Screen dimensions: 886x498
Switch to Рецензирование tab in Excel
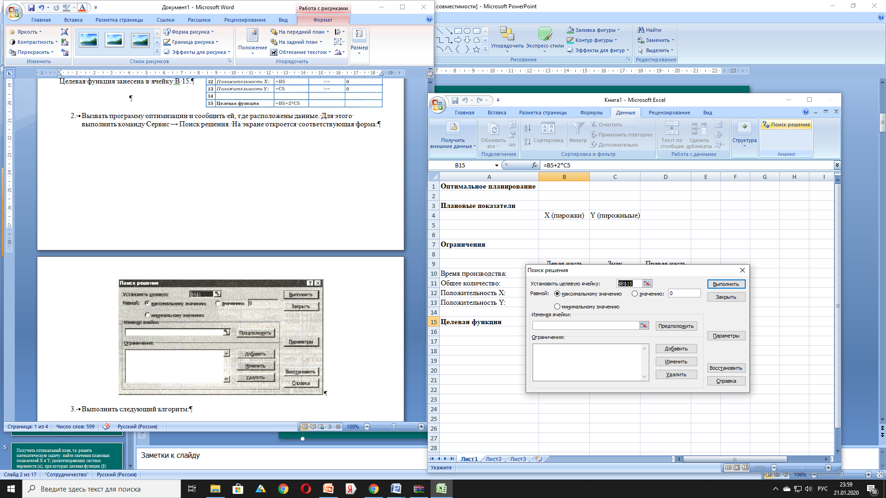669,113
